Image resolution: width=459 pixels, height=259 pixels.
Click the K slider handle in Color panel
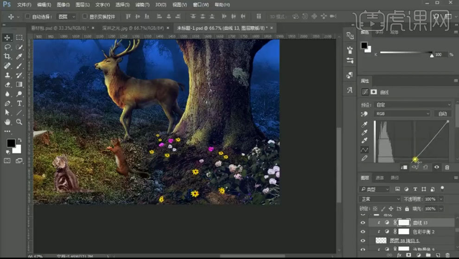[x=432, y=55]
